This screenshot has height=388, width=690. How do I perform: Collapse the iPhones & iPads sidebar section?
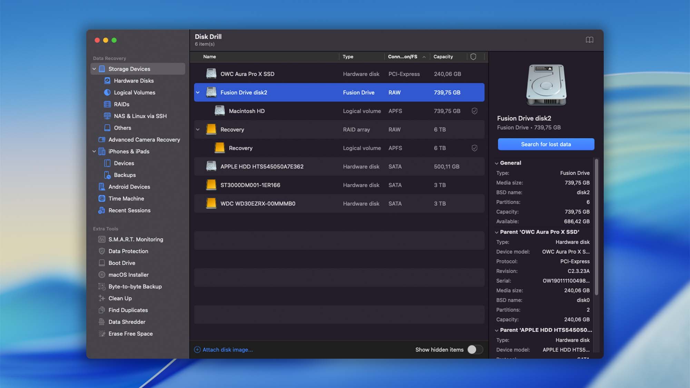(x=94, y=151)
